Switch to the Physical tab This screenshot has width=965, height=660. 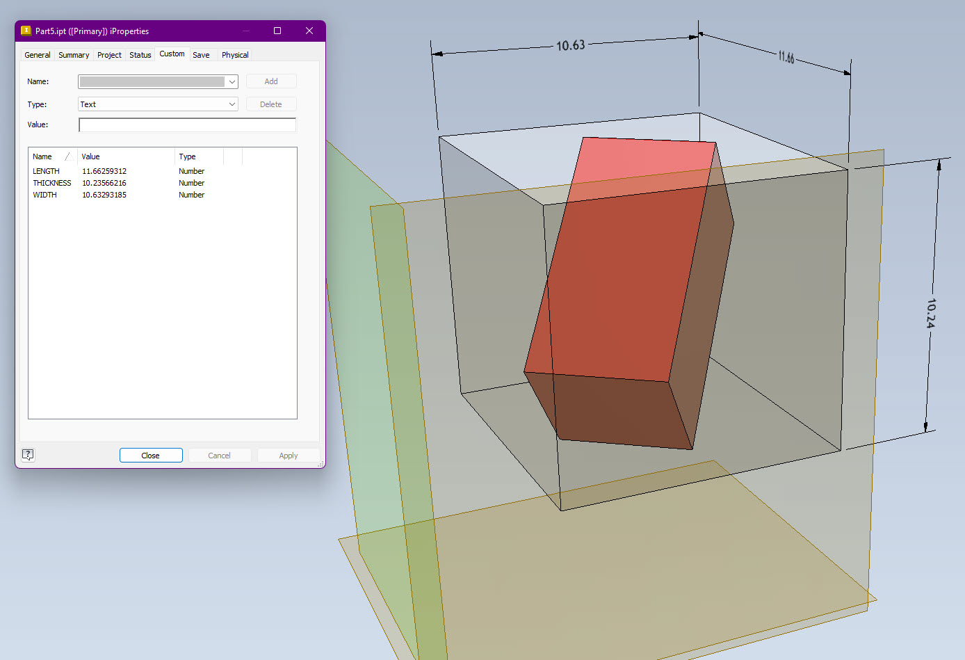coord(235,55)
